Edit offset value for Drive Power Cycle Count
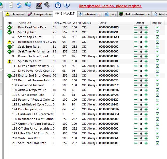This screenshot has height=159, width=167. tap(141, 71)
